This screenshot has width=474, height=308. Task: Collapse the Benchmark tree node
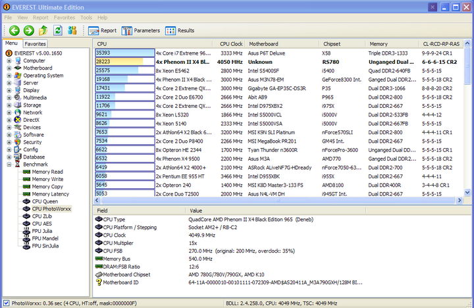pos(9,165)
